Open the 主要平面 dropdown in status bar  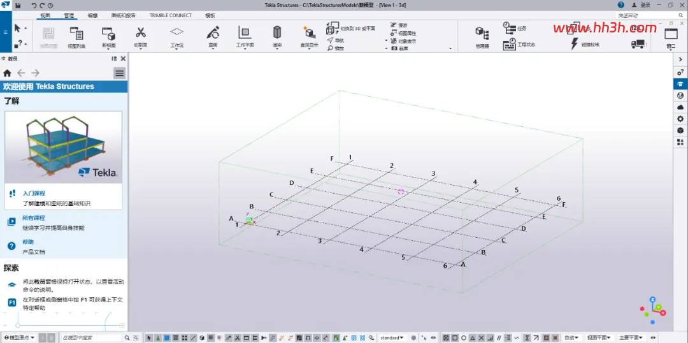(631, 338)
